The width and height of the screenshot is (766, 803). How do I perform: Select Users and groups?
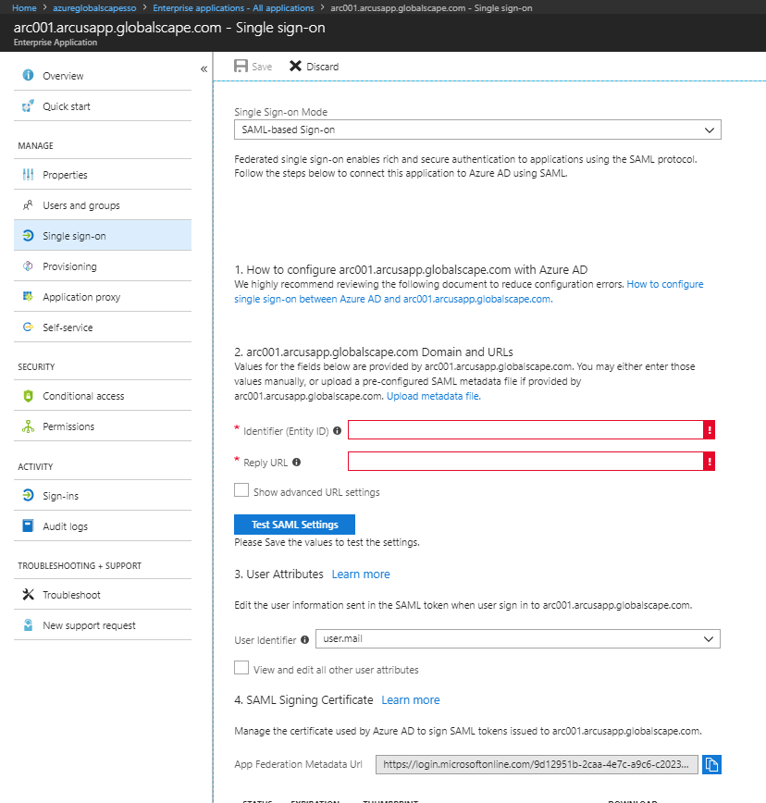click(103, 205)
